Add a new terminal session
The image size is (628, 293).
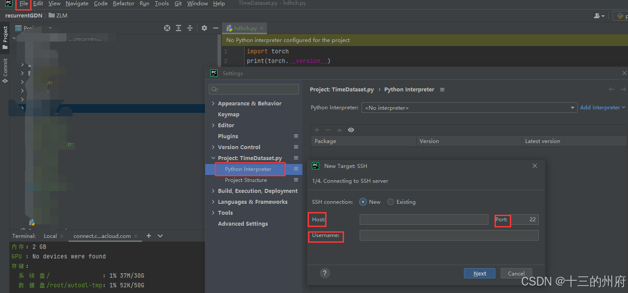pyautogui.click(x=149, y=236)
